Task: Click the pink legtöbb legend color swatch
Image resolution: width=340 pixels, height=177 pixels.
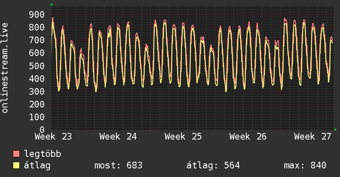Action: [16, 154]
